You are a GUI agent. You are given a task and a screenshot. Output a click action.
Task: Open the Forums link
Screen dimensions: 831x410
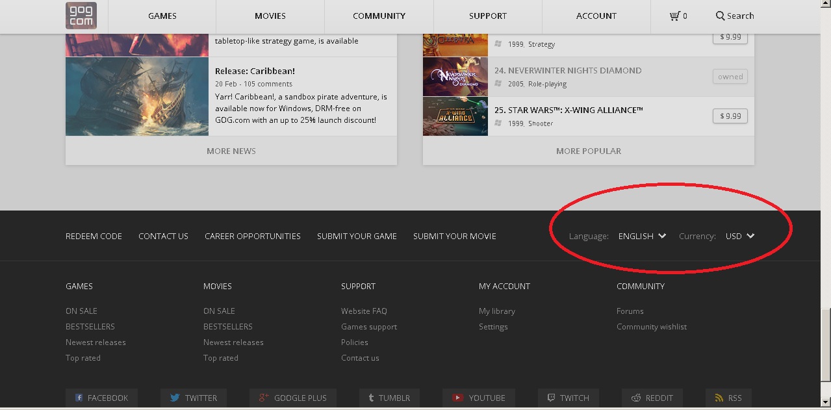(x=630, y=311)
